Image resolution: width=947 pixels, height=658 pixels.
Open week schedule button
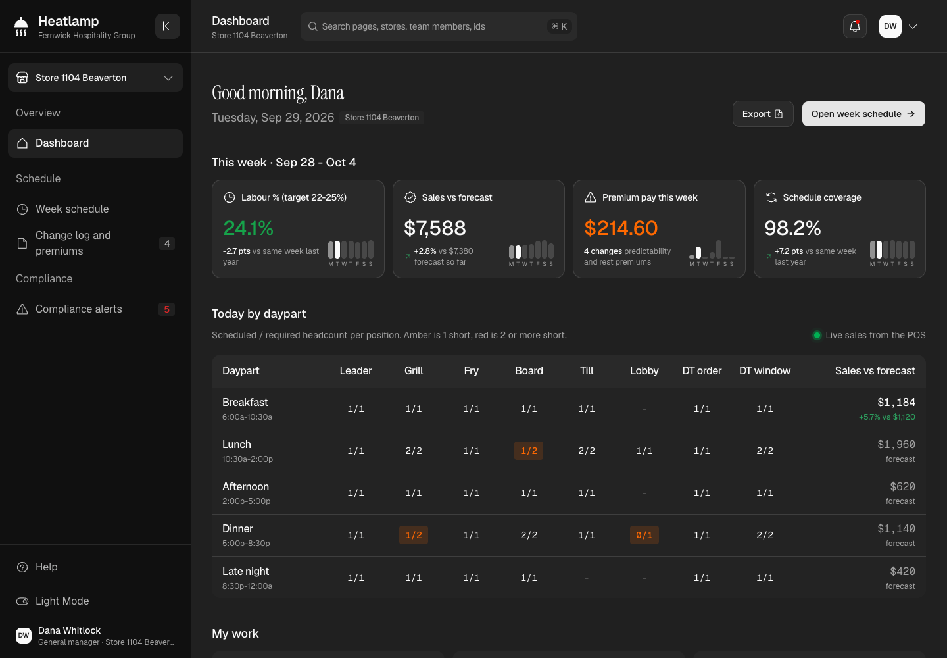[863, 114]
